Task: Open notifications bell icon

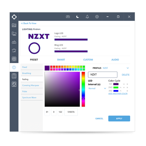Action: 87,17
